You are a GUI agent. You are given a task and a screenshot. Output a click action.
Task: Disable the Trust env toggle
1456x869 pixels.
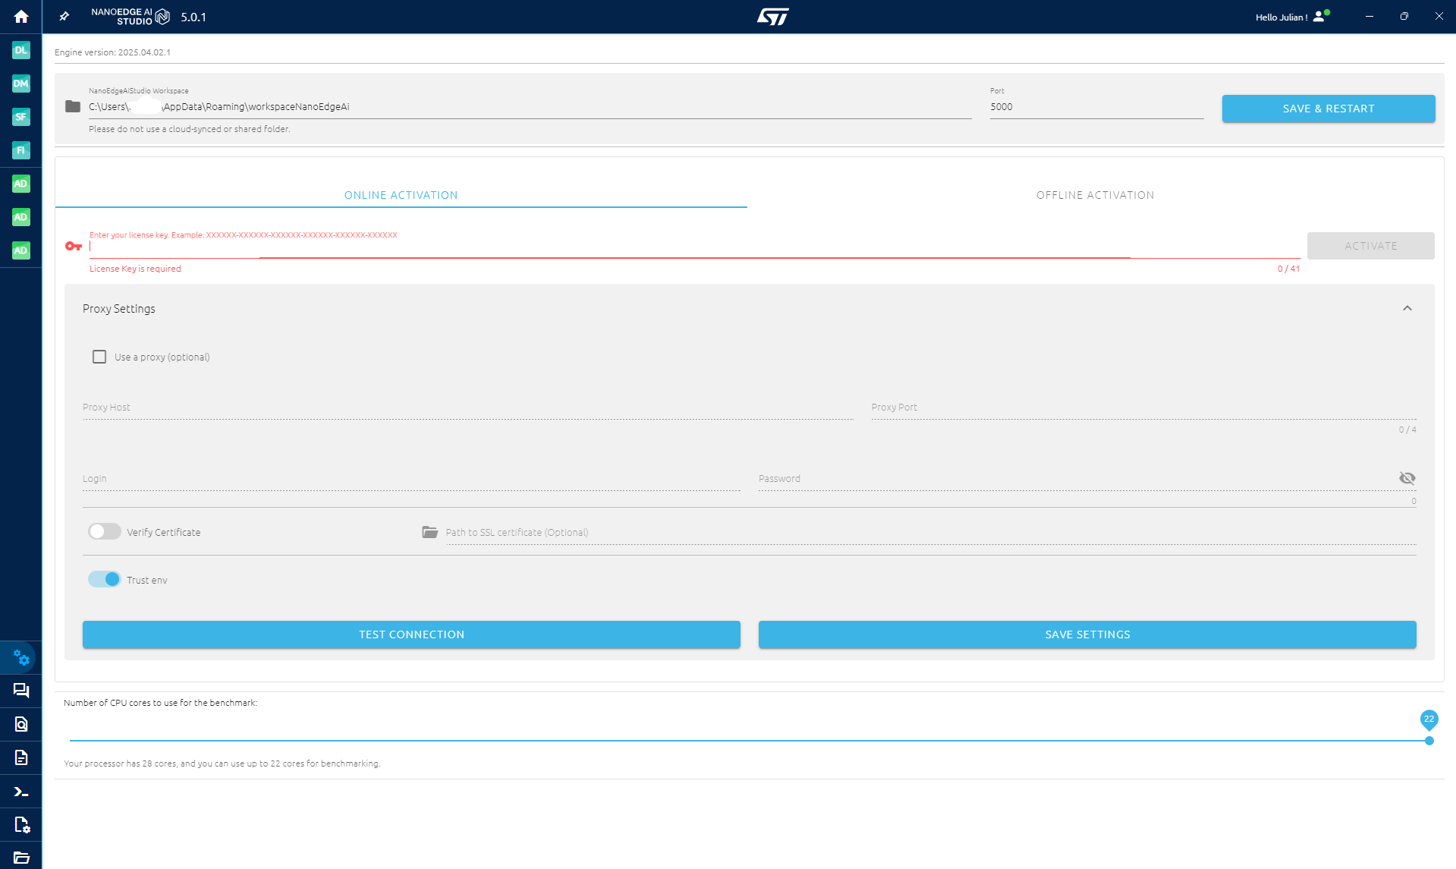(104, 578)
